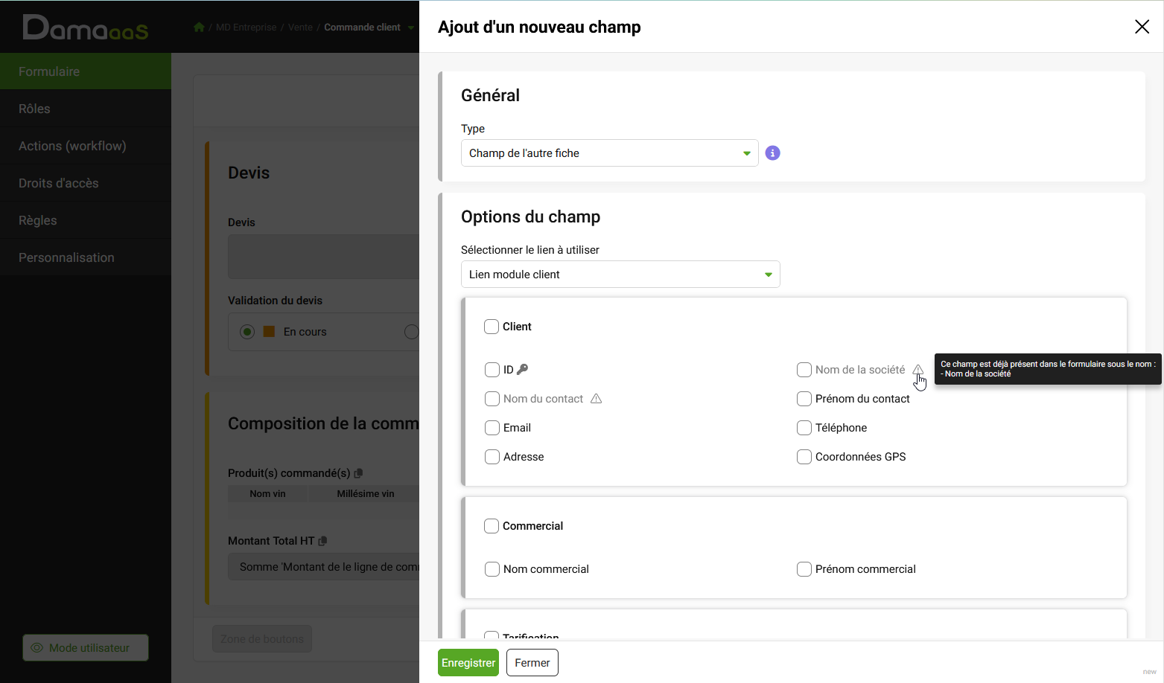Click copy icon next to Produit(s) commandé(s)
The width and height of the screenshot is (1164, 683).
tap(358, 473)
